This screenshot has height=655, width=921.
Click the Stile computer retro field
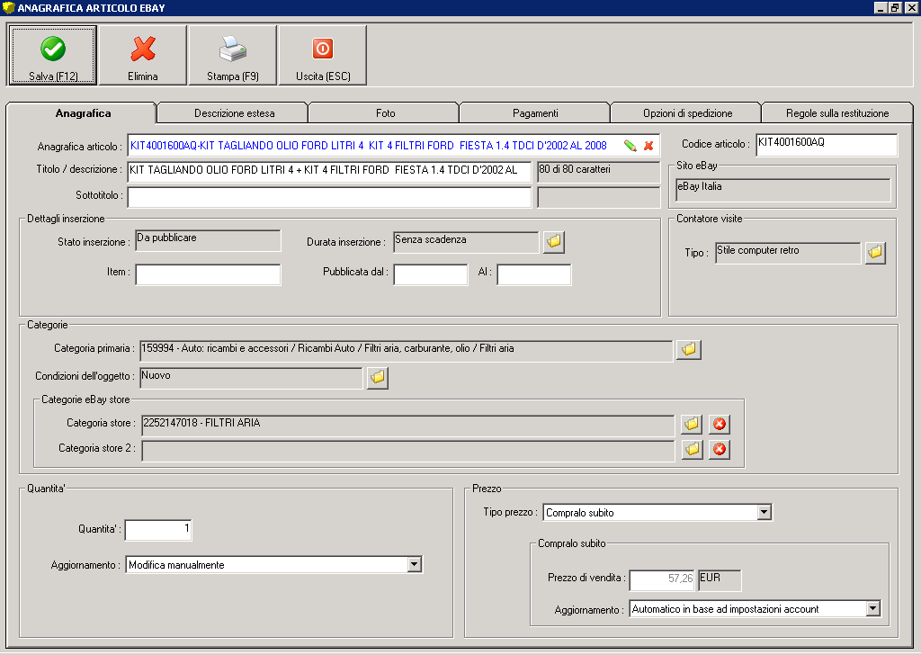(x=788, y=253)
